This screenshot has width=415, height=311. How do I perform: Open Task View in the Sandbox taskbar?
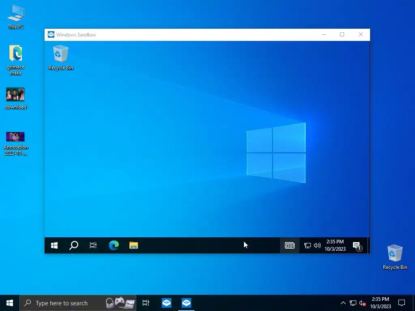[93, 245]
